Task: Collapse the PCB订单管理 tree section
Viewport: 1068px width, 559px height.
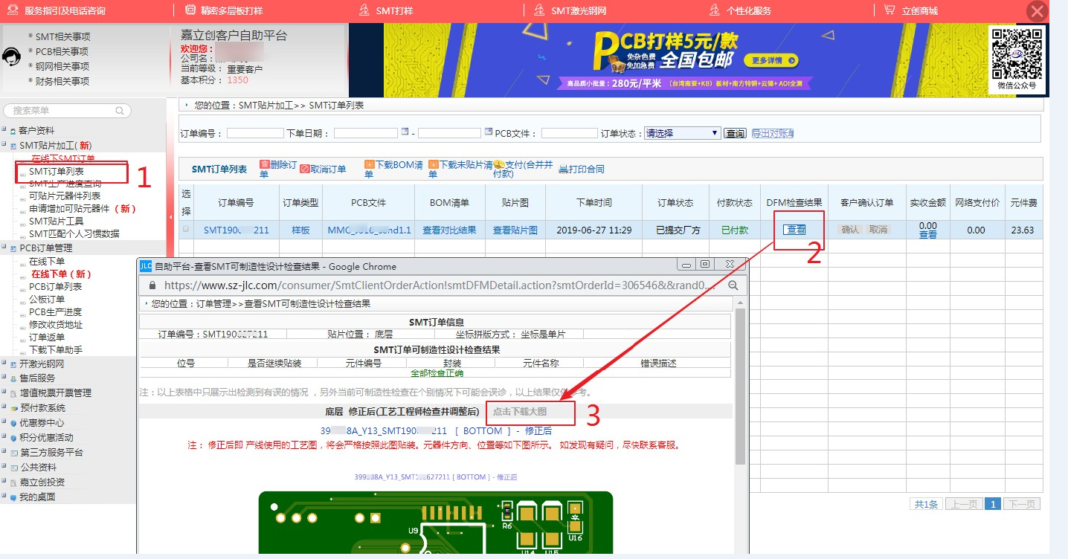Action: [x=4, y=248]
